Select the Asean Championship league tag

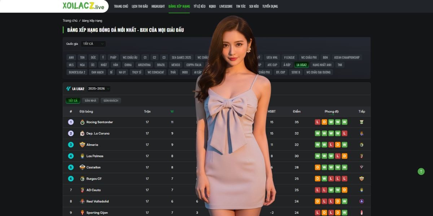pyautogui.click(x=346, y=58)
